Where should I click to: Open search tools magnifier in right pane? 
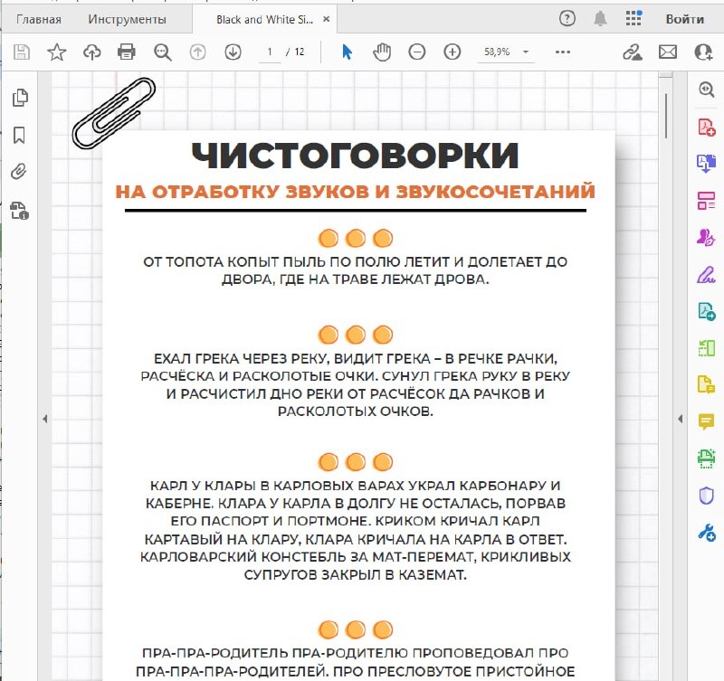(707, 89)
